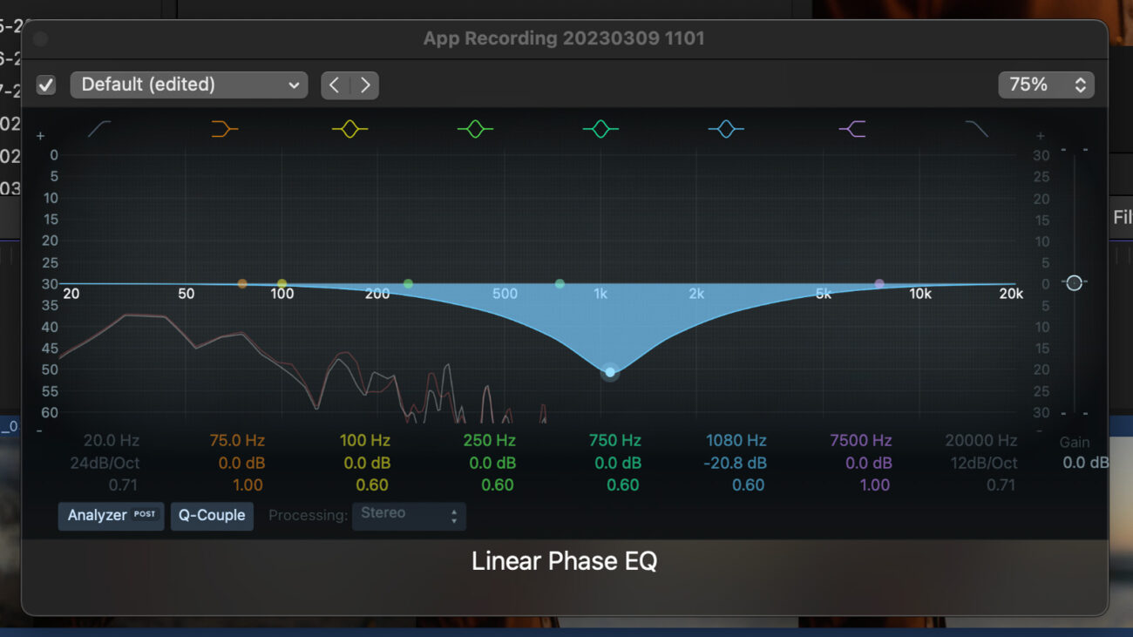The image size is (1133, 637).
Task: Adjust the master Gain knob
Action: click(1074, 282)
